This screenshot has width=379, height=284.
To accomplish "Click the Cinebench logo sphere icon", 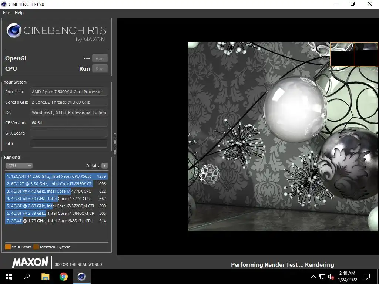I will pos(14,30).
